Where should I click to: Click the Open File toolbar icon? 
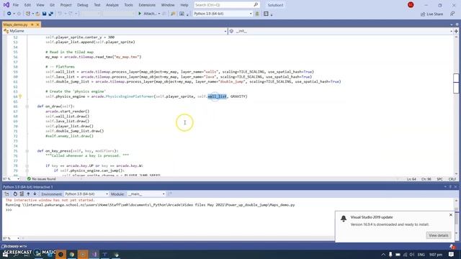tap(37, 14)
